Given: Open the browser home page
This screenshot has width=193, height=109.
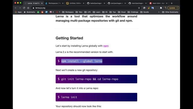Looking at the screenshot, I should 28,8.
